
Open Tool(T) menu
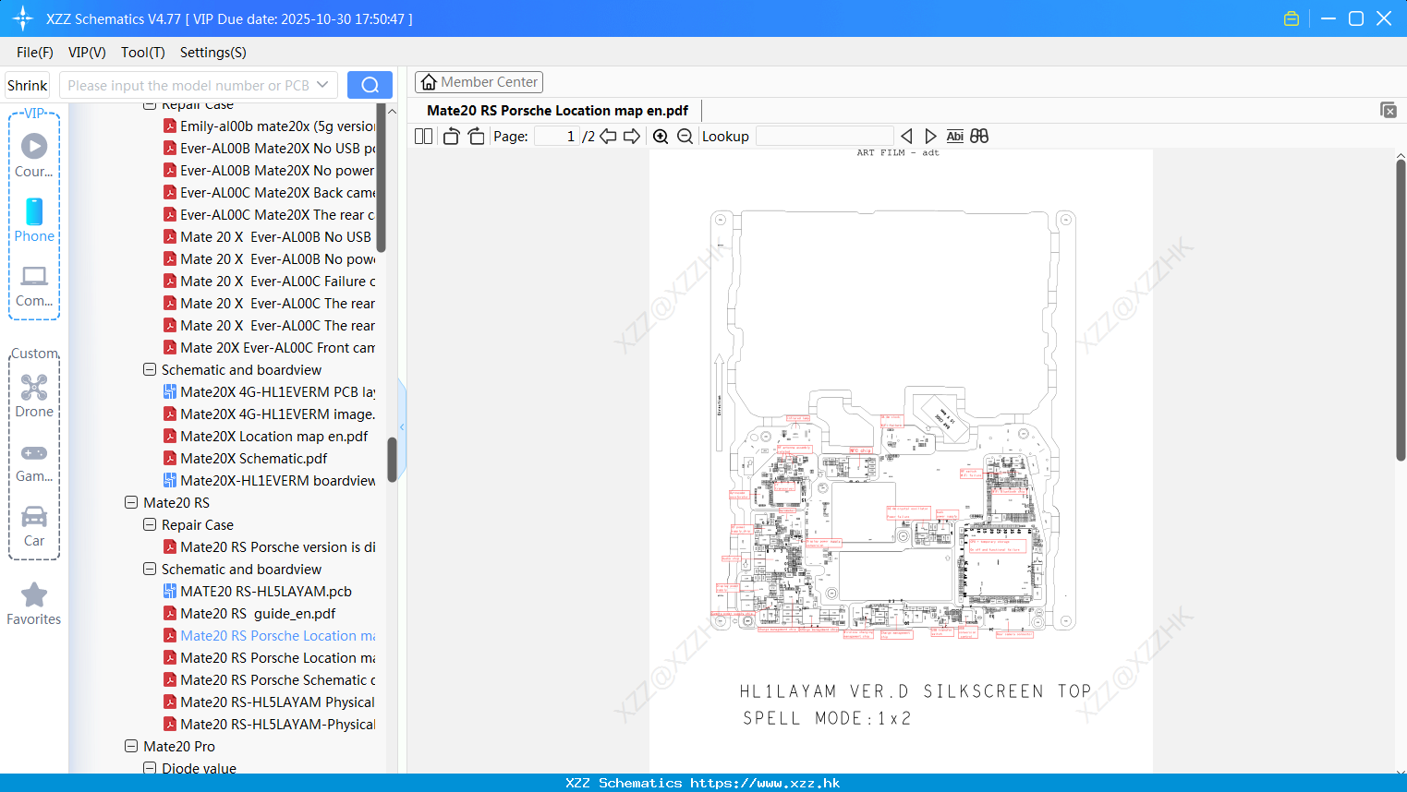point(143,53)
